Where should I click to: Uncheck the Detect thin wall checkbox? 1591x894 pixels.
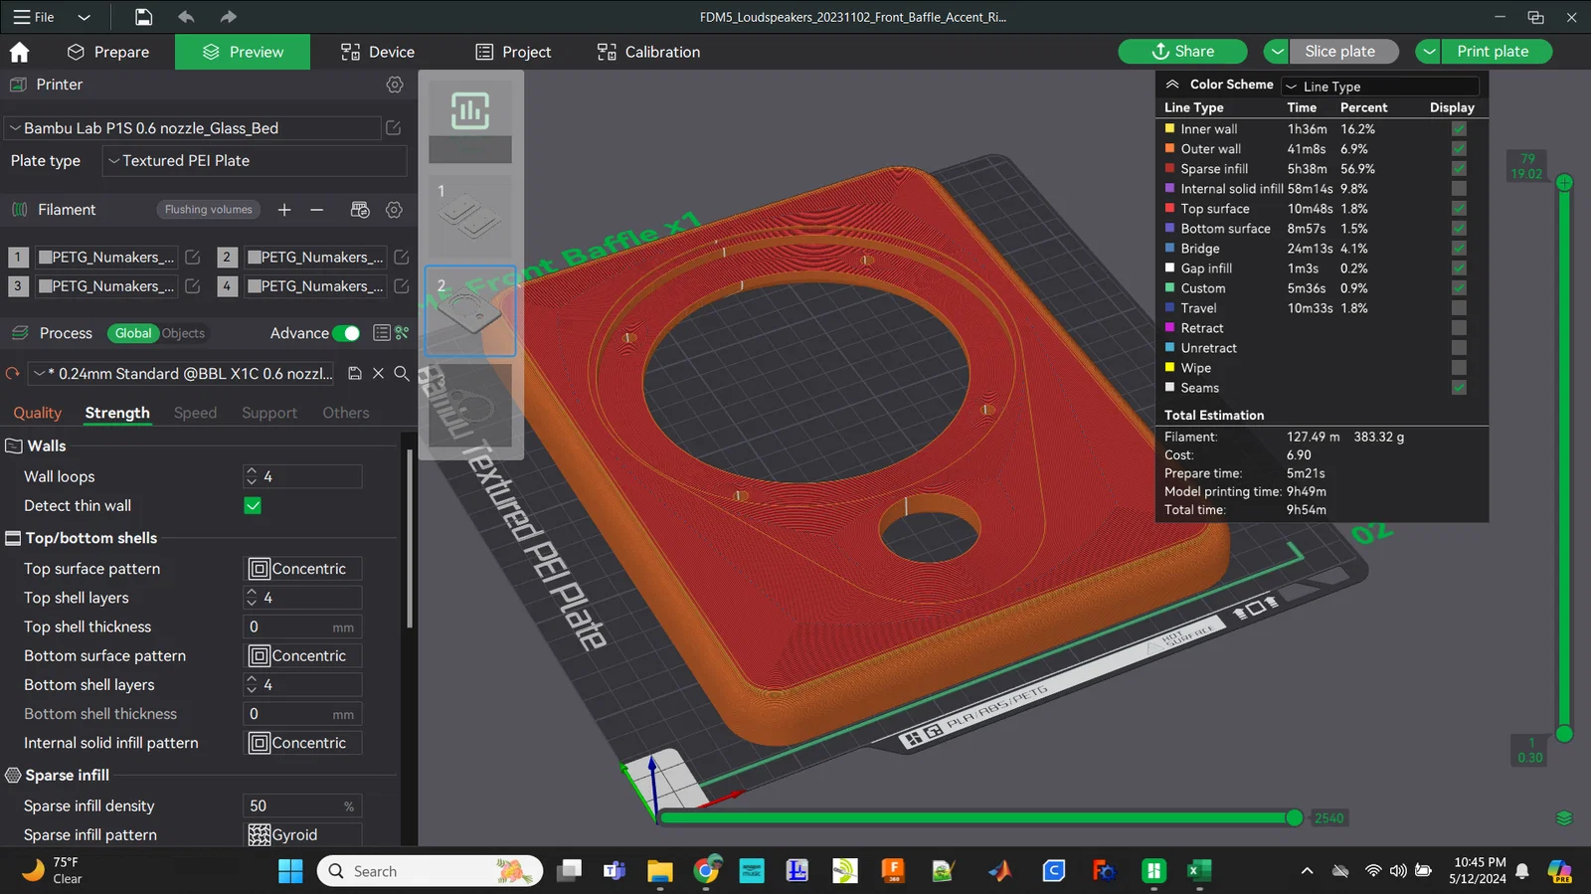tap(253, 506)
